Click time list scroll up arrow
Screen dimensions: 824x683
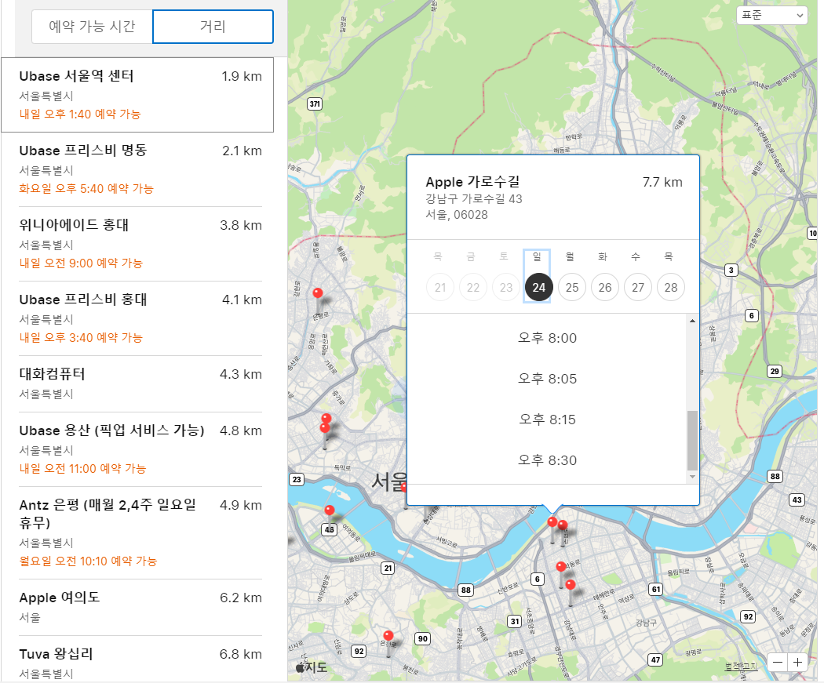tap(693, 321)
